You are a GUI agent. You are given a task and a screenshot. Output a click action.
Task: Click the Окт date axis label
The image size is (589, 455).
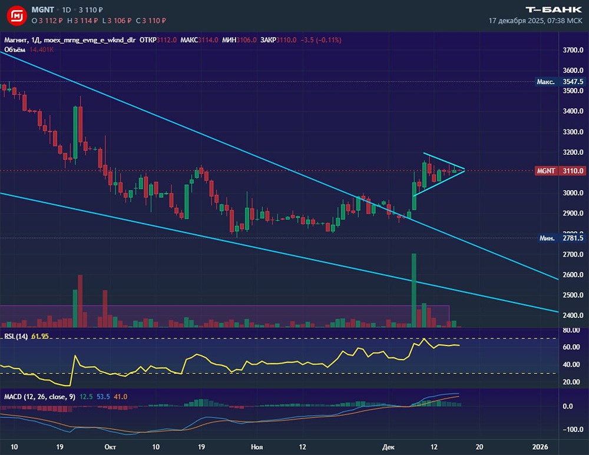[110, 447]
